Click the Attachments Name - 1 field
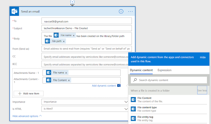211x124 pixels. [x=81, y=73]
